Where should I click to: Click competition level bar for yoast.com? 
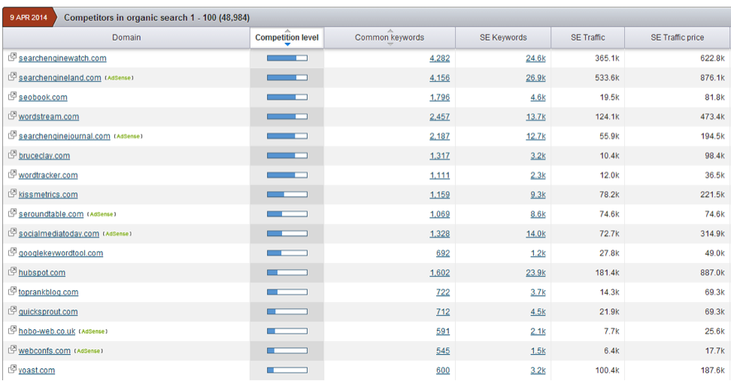tap(287, 370)
